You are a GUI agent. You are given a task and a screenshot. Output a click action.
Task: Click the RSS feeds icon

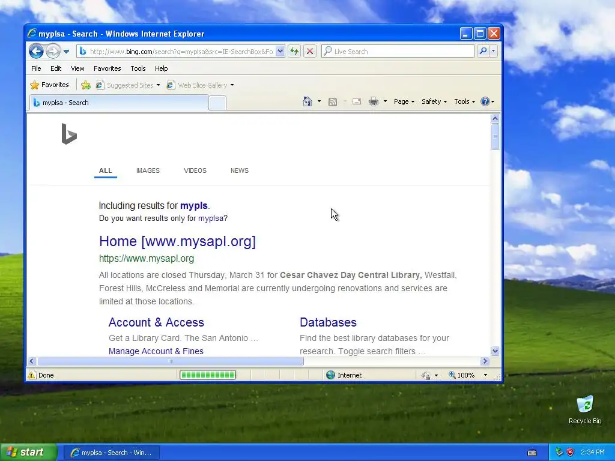pos(333,102)
